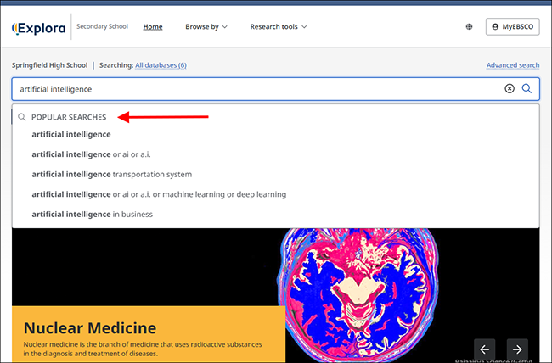Click the Explora logo
This screenshot has height=363, width=552.
(39, 28)
